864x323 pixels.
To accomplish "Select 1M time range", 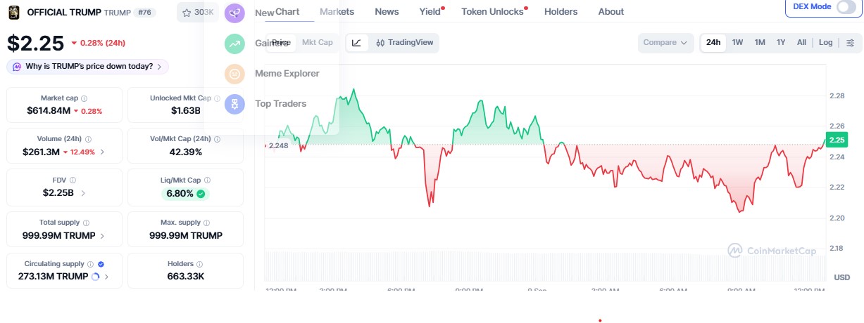I will point(760,43).
